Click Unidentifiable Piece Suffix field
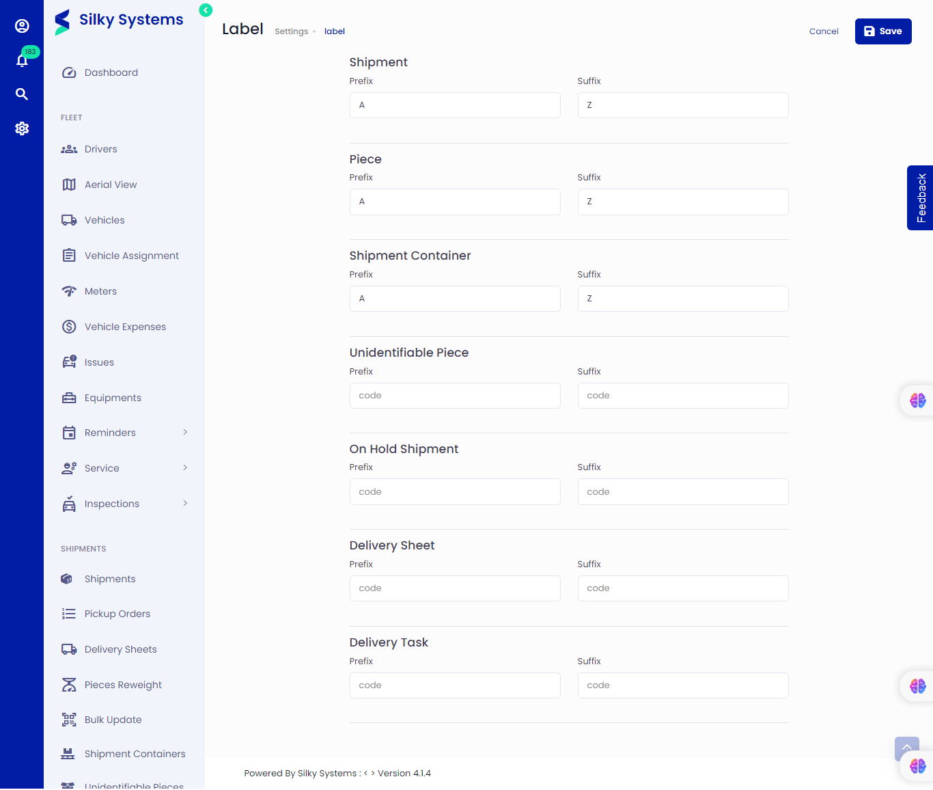 (682, 396)
